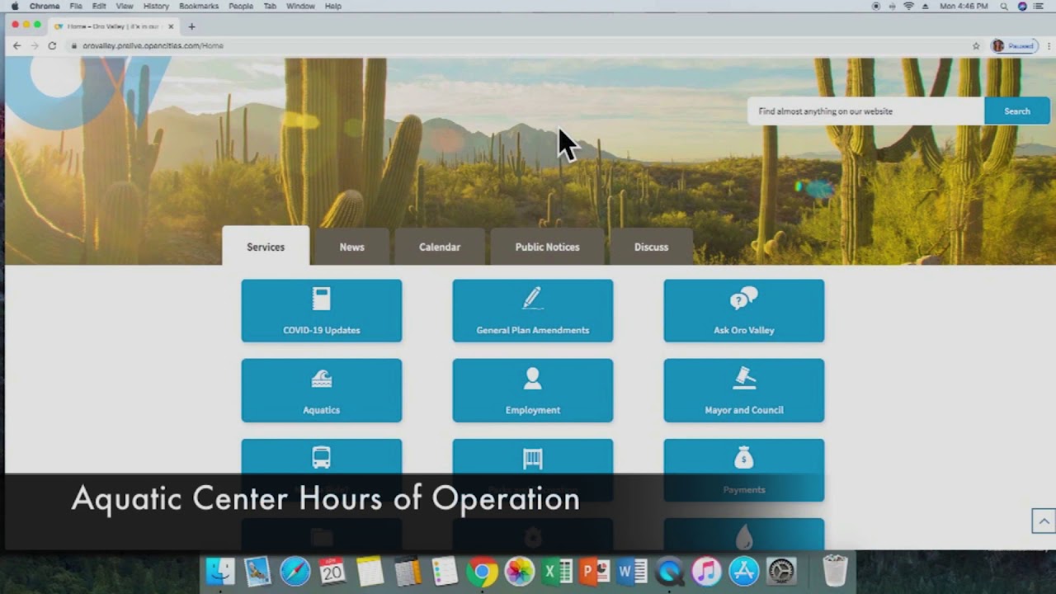Open the Chrome application menu
This screenshot has width=1056, height=594.
45,6
